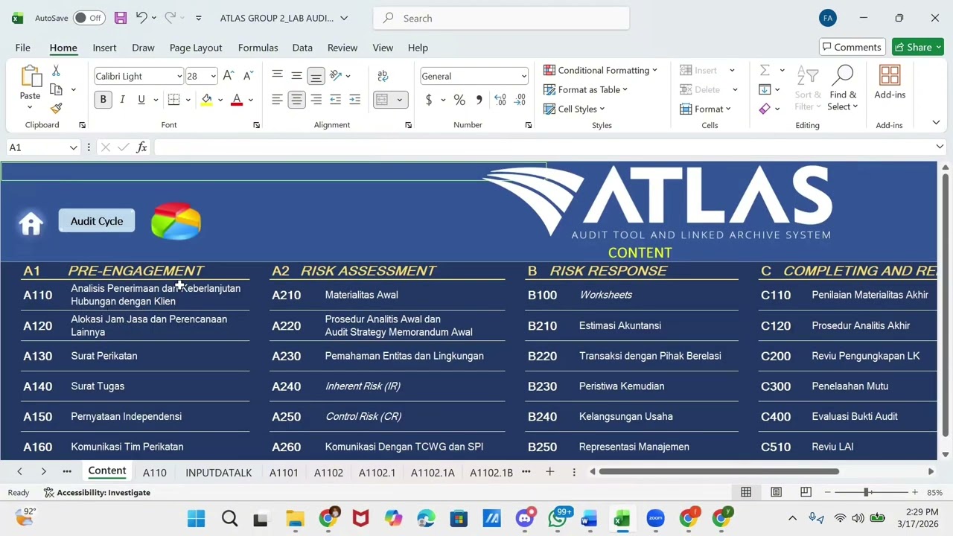The image size is (953, 536).
Task: Click the Increase Font Size icon
Action: pyautogui.click(x=229, y=76)
